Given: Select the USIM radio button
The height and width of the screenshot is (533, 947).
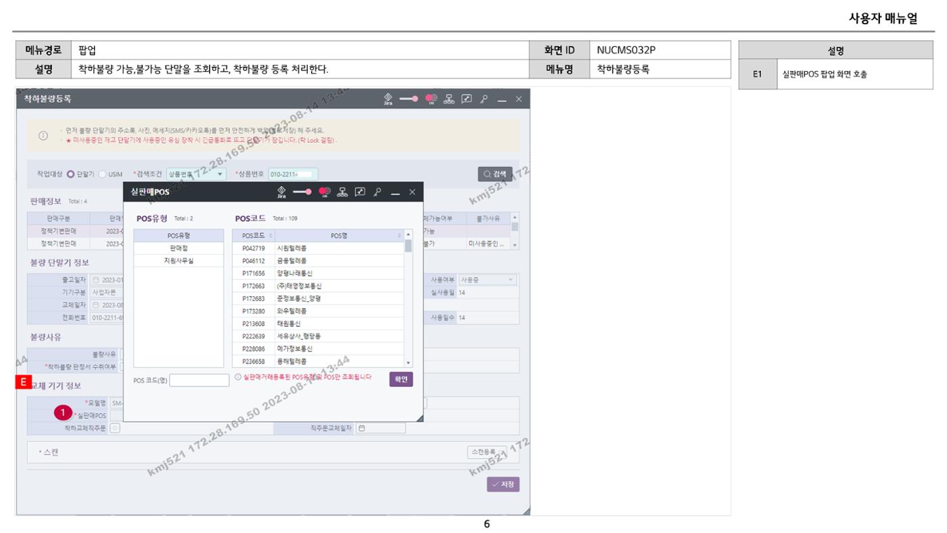Looking at the screenshot, I should pyautogui.click(x=103, y=174).
